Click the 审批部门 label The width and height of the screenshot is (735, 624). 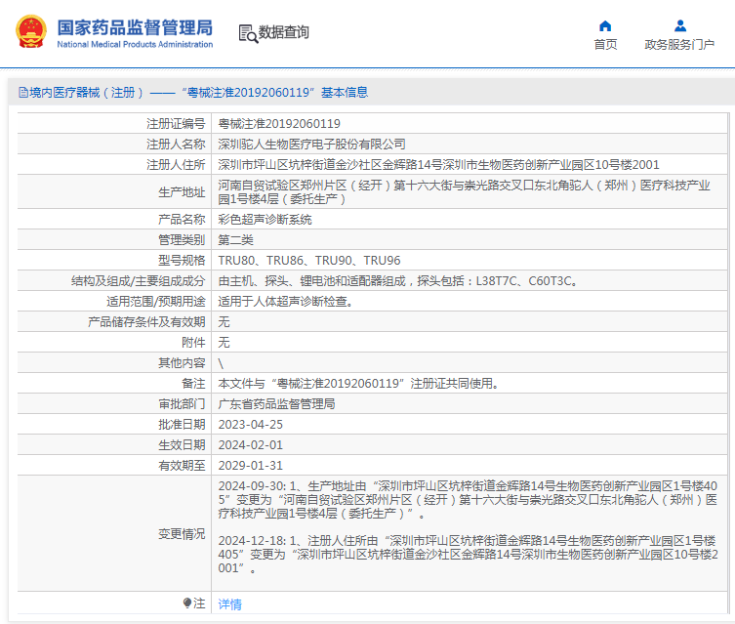coord(182,404)
